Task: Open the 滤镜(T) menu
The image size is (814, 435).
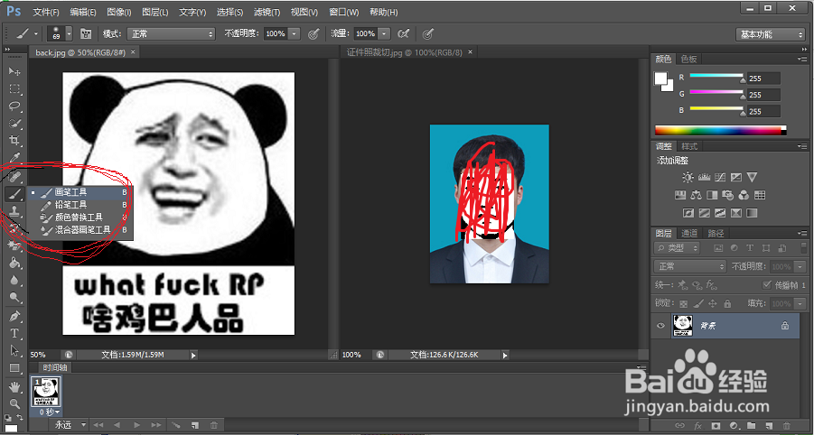Action: coord(267,12)
